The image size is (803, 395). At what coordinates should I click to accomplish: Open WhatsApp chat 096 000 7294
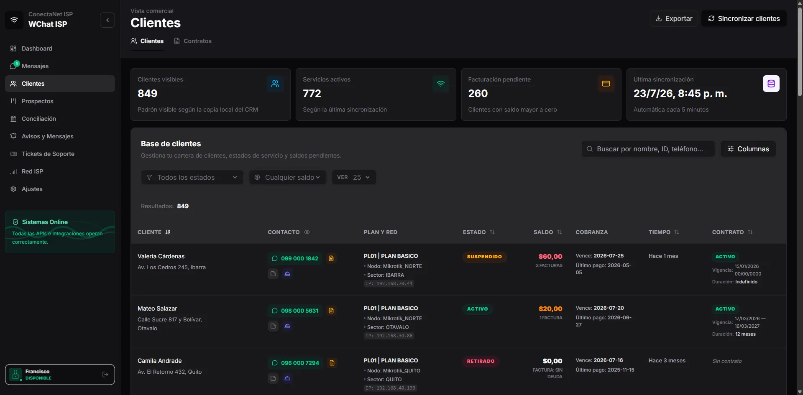(x=295, y=363)
